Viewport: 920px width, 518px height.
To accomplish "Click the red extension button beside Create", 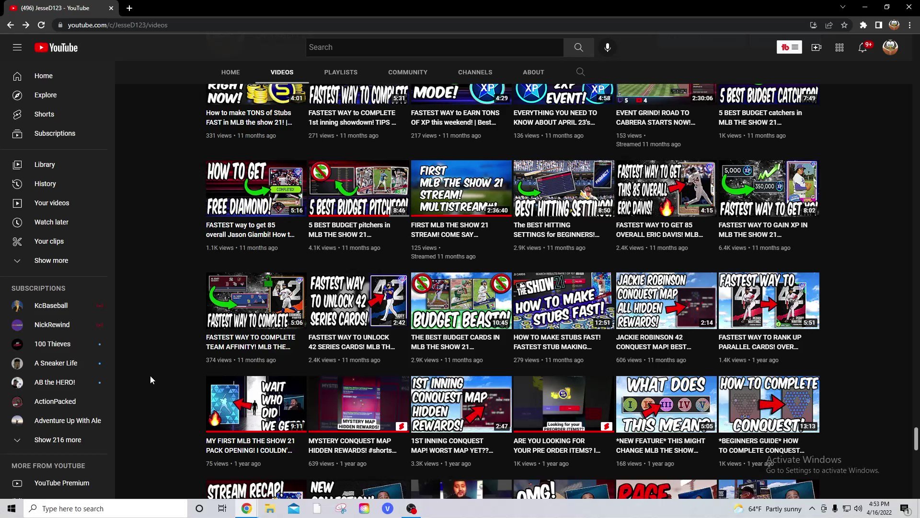I will (x=789, y=47).
